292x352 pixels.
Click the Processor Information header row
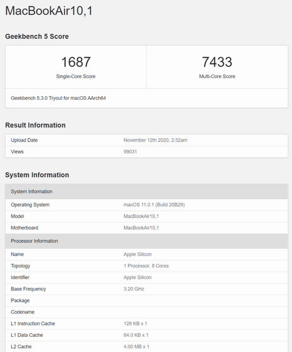146,241
